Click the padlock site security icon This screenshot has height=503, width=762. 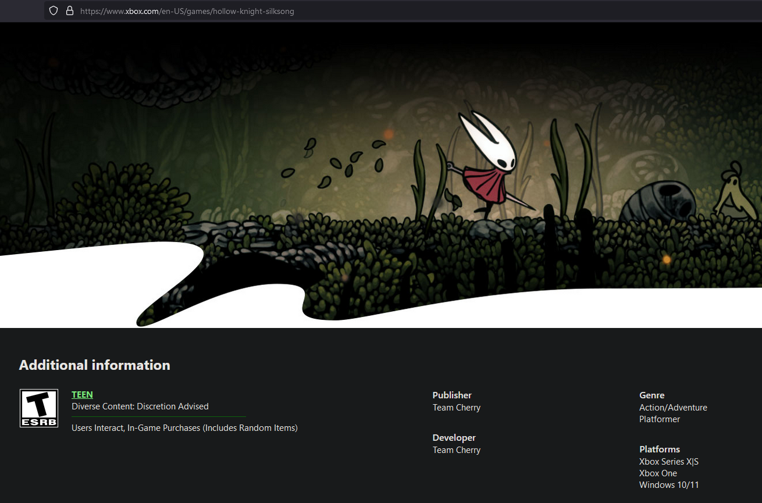pyautogui.click(x=70, y=10)
